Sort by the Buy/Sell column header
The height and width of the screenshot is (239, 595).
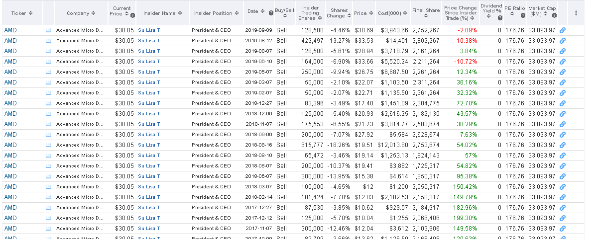(x=284, y=12)
